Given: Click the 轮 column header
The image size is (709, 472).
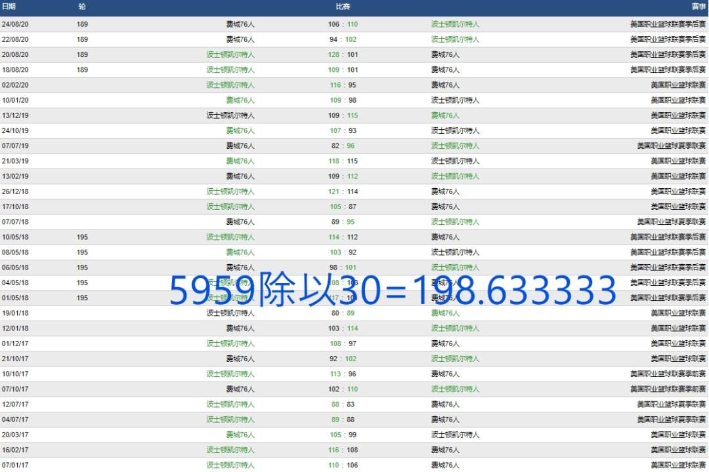Looking at the screenshot, I should pyautogui.click(x=82, y=7).
